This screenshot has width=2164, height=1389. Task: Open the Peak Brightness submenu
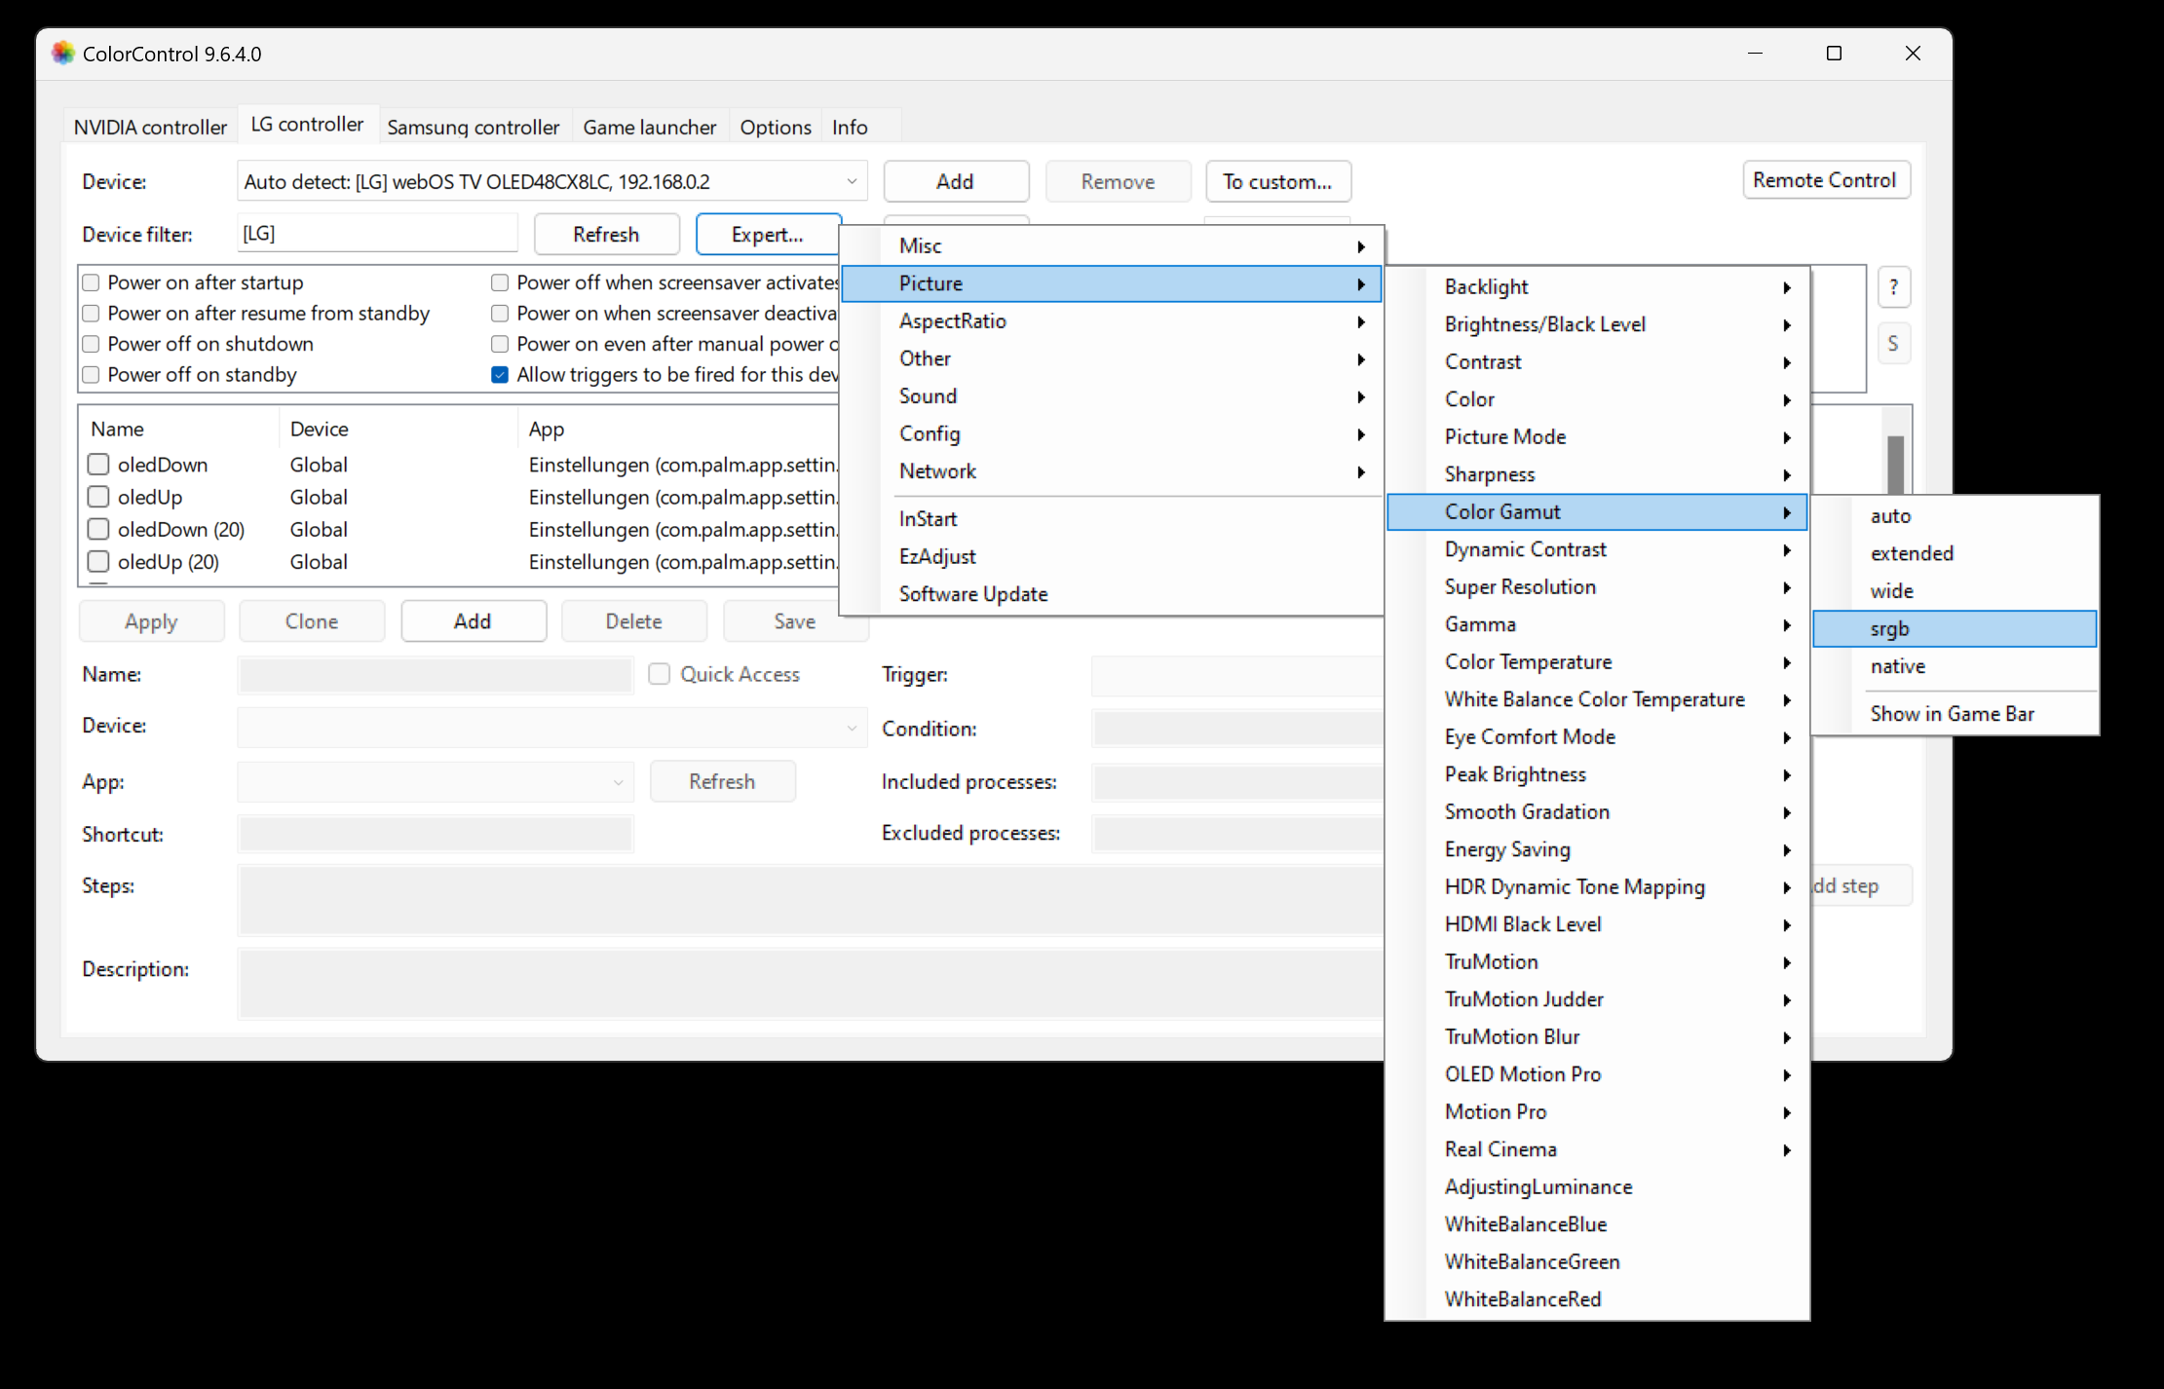(1597, 774)
